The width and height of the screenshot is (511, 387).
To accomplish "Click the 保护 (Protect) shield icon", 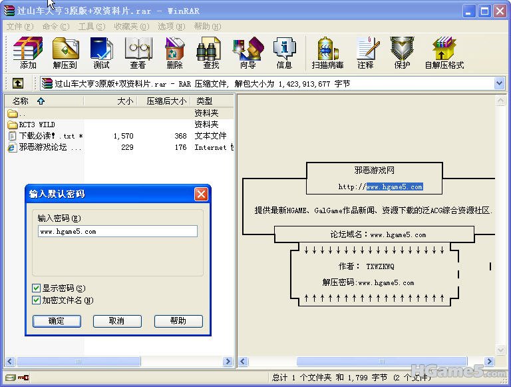I will tap(402, 53).
